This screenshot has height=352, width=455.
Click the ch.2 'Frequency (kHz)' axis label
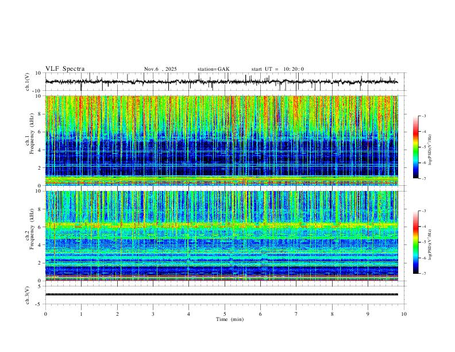click(32, 229)
